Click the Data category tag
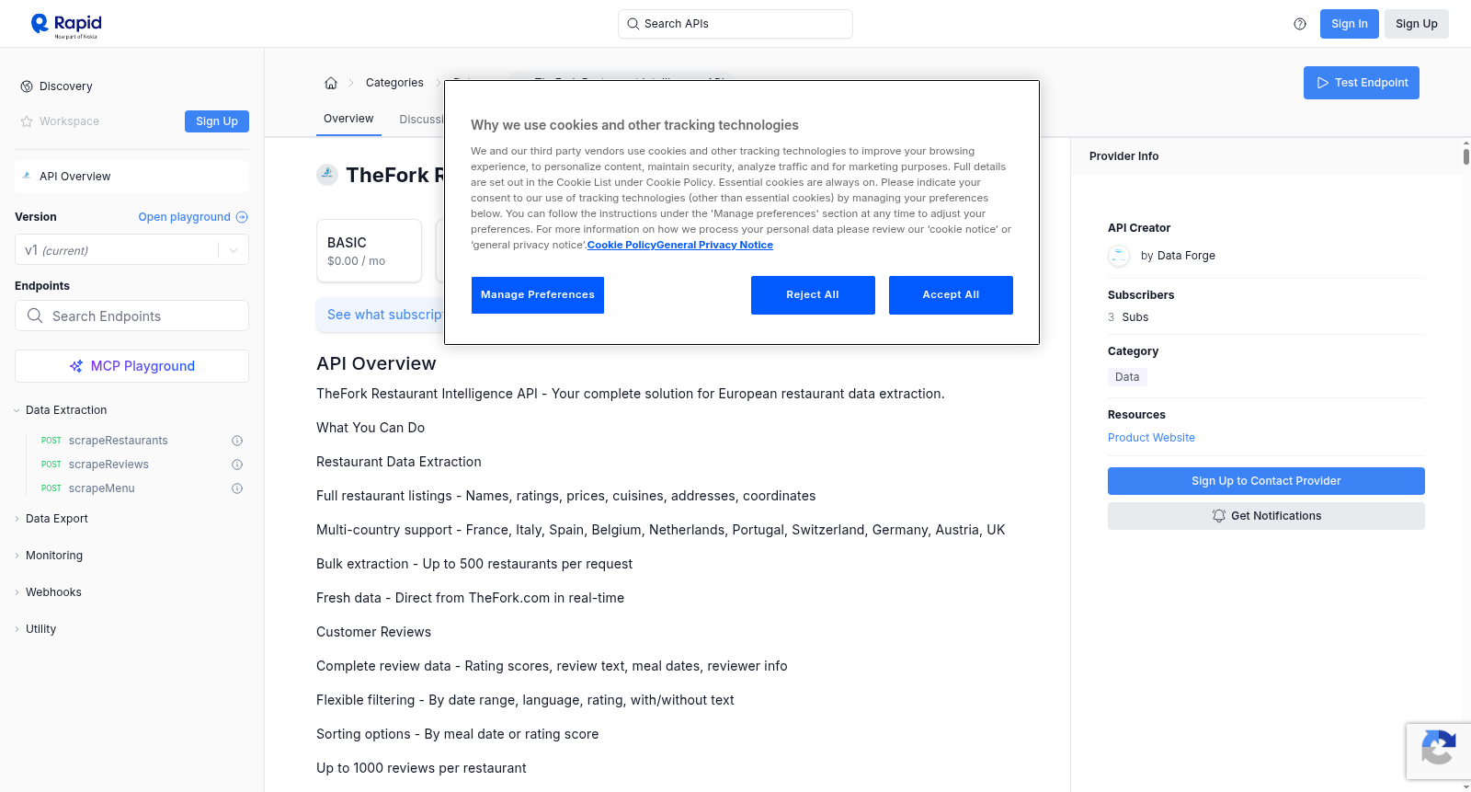This screenshot has height=792, width=1471. click(1127, 377)
